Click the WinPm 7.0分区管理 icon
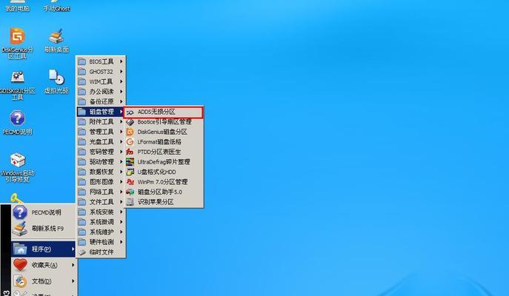 [130, 182]
